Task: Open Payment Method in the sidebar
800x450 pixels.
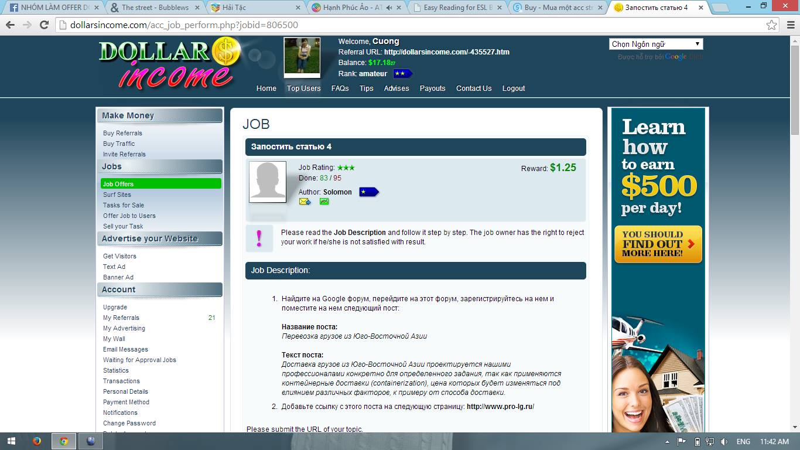Action: (x=126, y=402)
